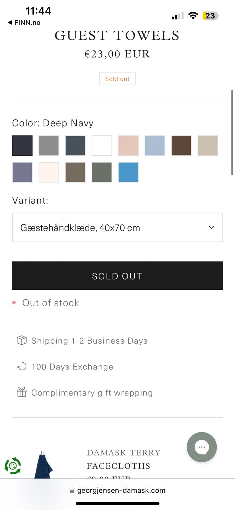
Task: Tap the shipping box icon
Action: tap(22, 340)
